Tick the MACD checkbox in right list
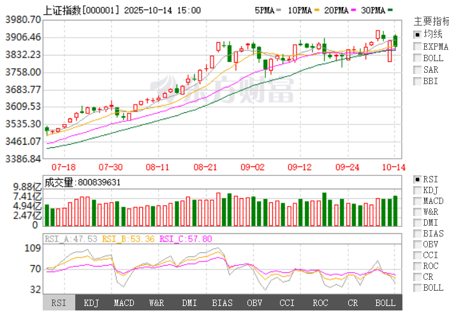The width and height of the screenshot is (449, 313). 417,201
